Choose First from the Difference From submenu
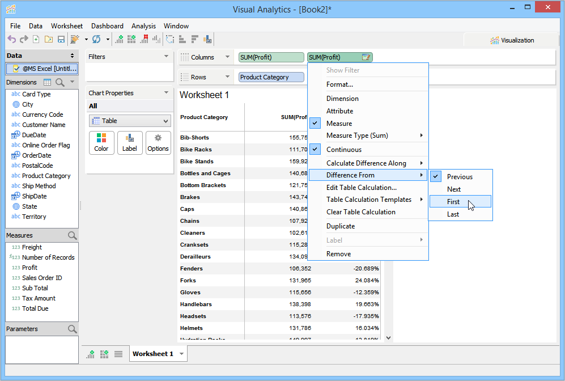 point(453,202)
